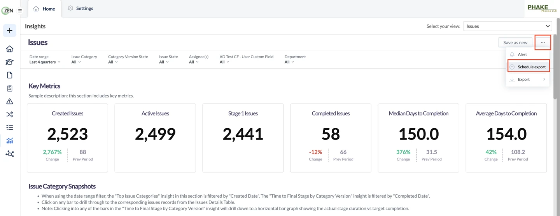Open the bar chart insights icon
The image size is (560, 216).
[10, 141]
